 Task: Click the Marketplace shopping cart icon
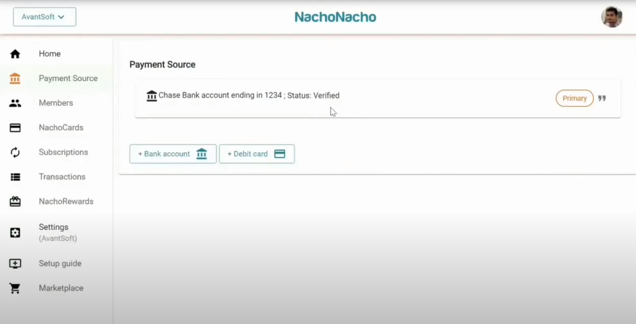click(15, 288)
